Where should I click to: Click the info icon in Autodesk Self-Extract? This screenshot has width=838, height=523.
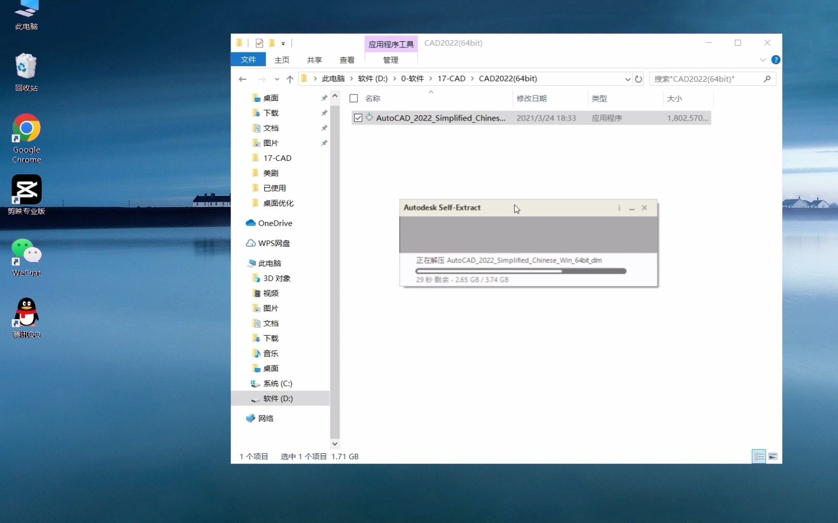[x=619, y=208]
